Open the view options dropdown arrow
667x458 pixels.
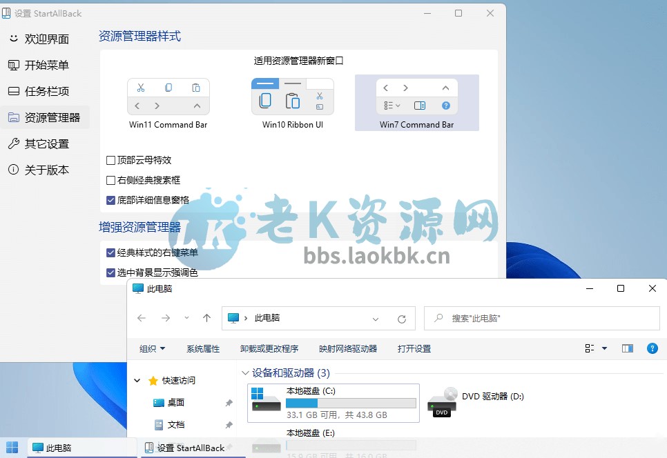pyautogui.click(x=604, y=349)
